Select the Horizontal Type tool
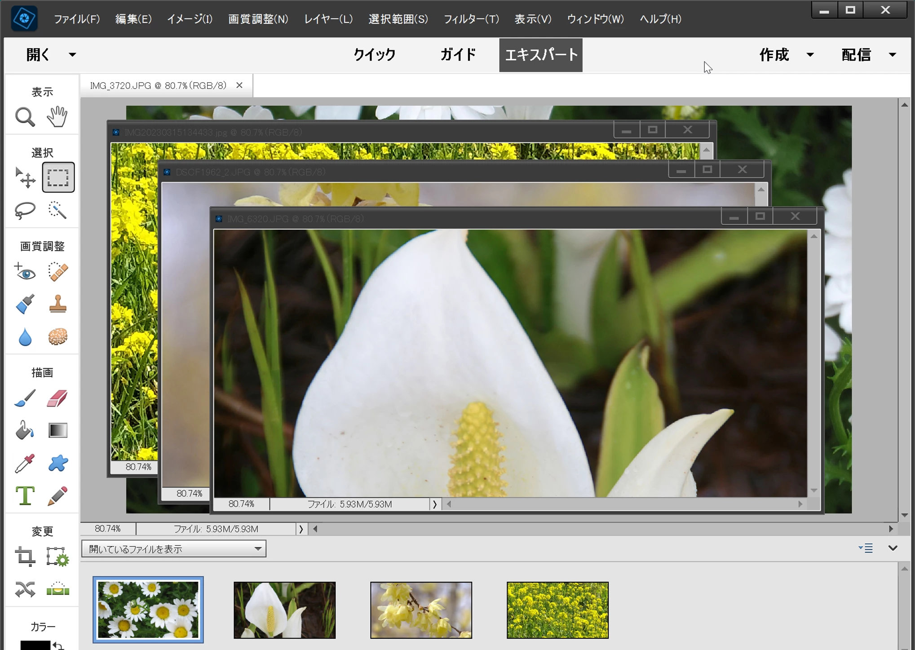915x650 pixels. tap(25, 496)
